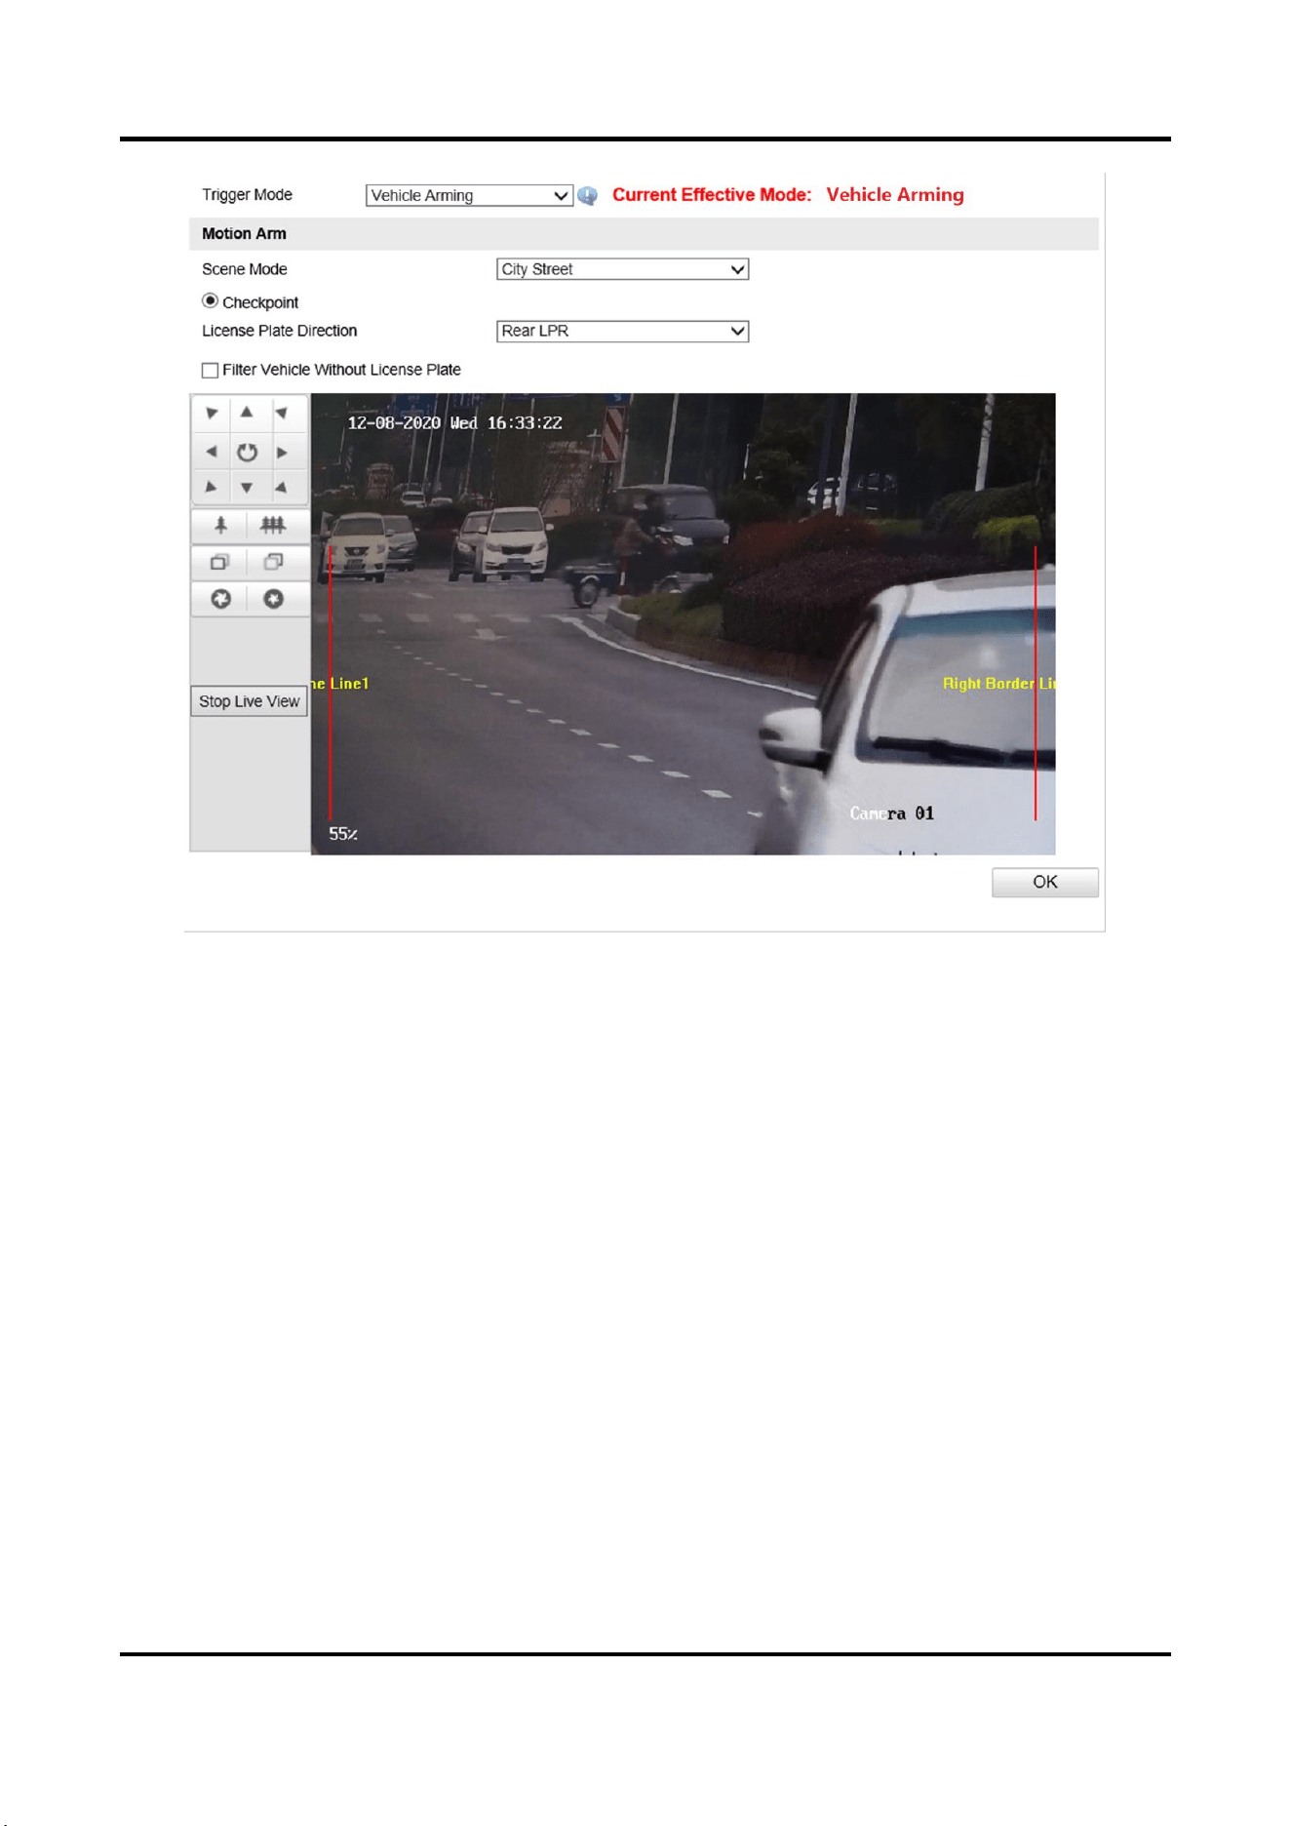Click the iris open aperture icon
The image size is (1291, 1826).
pos(221,599)
